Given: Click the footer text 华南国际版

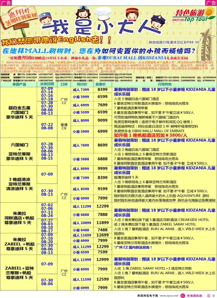Looking at the screenshot, I should (194, 296).
